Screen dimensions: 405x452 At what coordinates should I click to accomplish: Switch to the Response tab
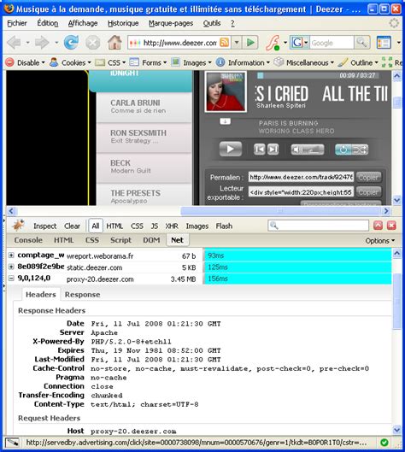82,295
